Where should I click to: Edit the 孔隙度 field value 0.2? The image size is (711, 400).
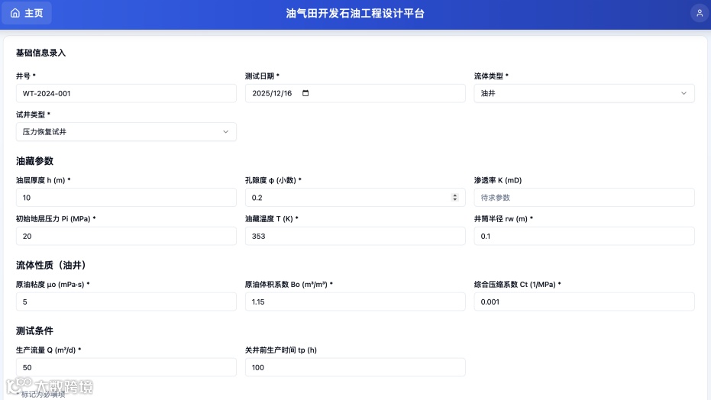[355, 198]
